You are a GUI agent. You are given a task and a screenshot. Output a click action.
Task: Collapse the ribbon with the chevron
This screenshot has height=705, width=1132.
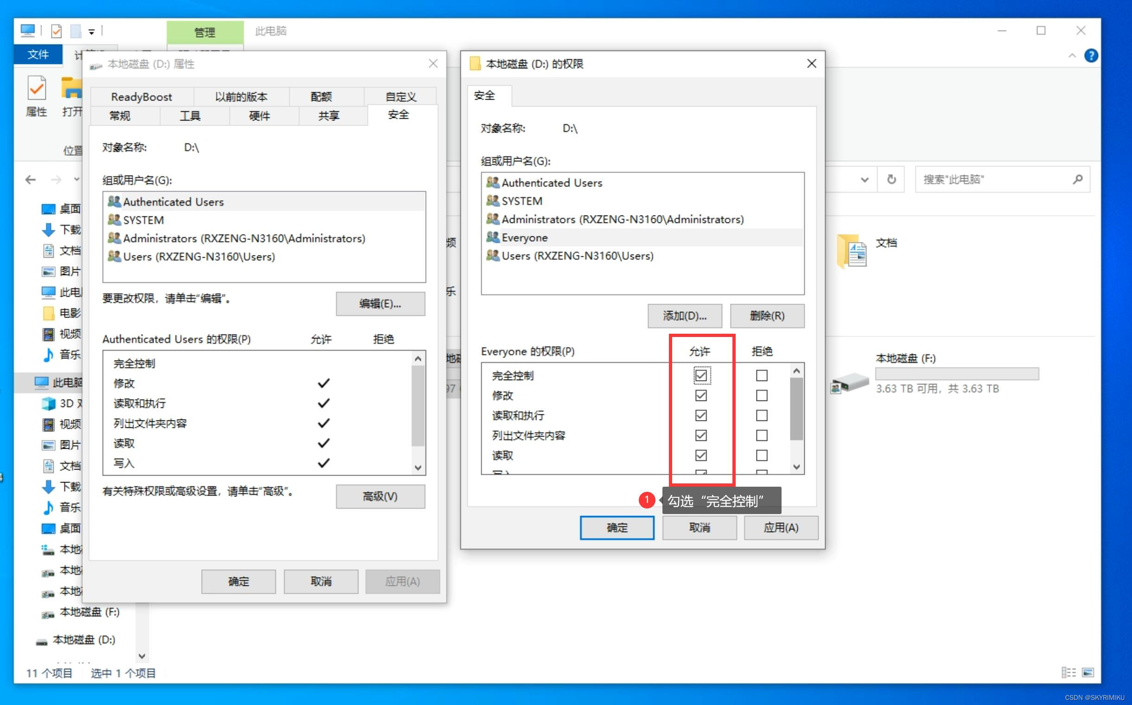click(x=1072, y=56)
